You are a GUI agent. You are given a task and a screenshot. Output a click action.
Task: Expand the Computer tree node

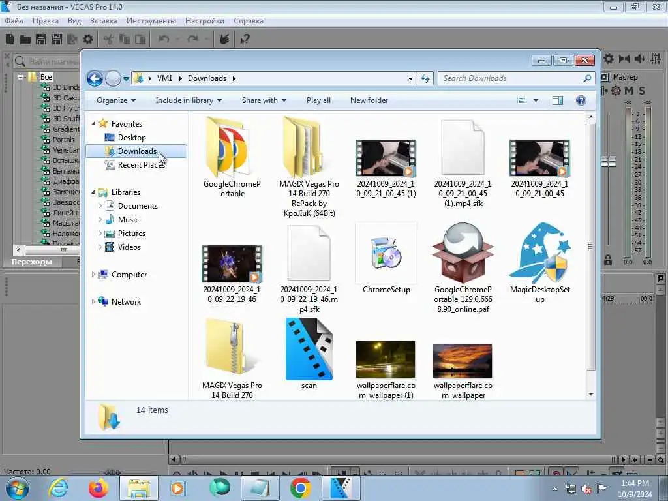93,275
